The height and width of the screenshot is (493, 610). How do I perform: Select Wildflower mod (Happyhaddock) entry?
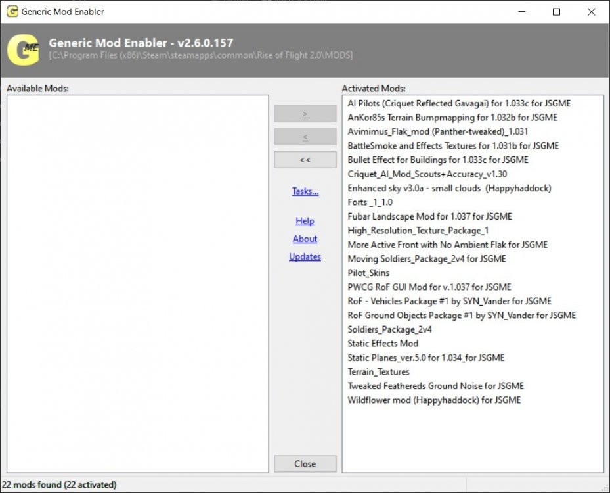click(434, 400)
